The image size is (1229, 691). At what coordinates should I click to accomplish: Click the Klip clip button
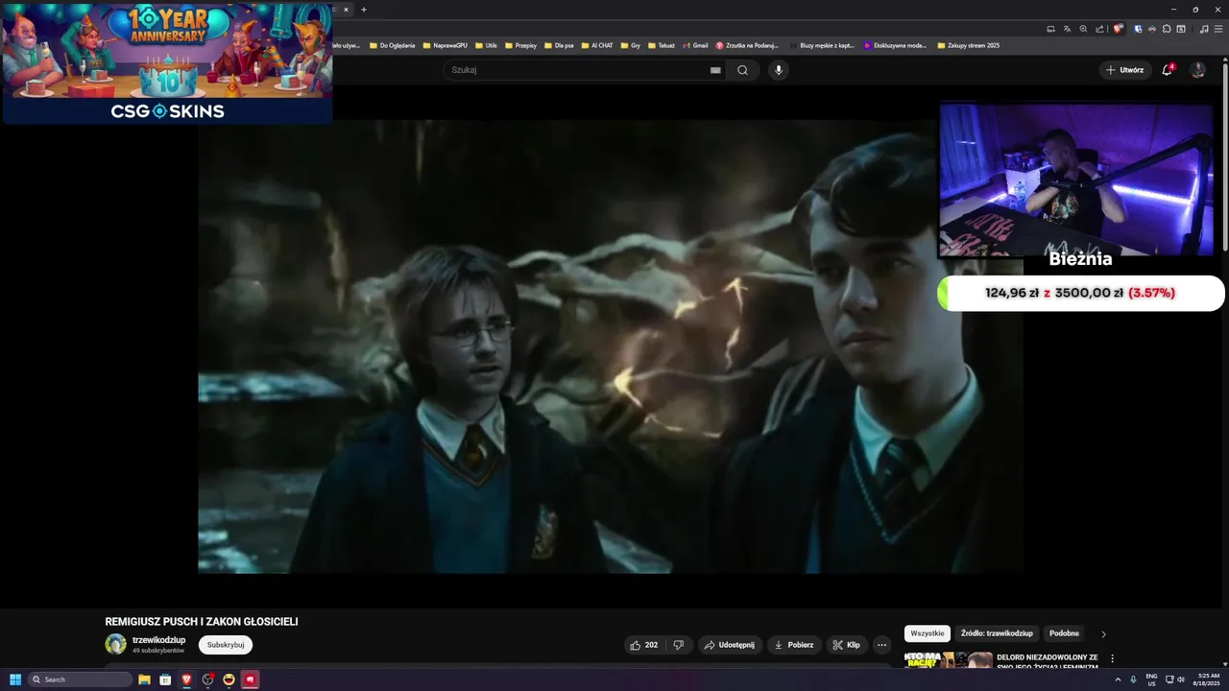pos(846,645)
